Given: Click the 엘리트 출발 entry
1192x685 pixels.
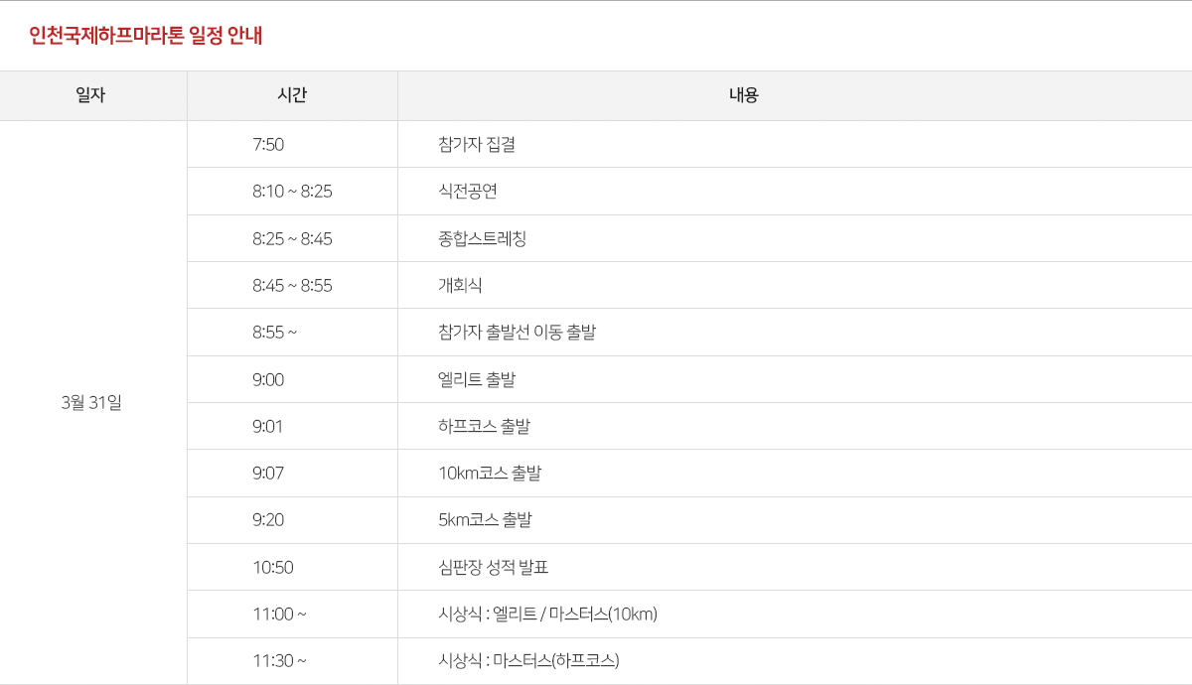Looking at the screenshot, I should [476, 379].
